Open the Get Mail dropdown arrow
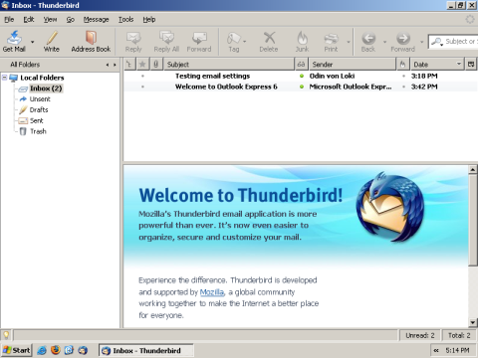This screenshot has width=478, height=358. [x=33, y=42]
